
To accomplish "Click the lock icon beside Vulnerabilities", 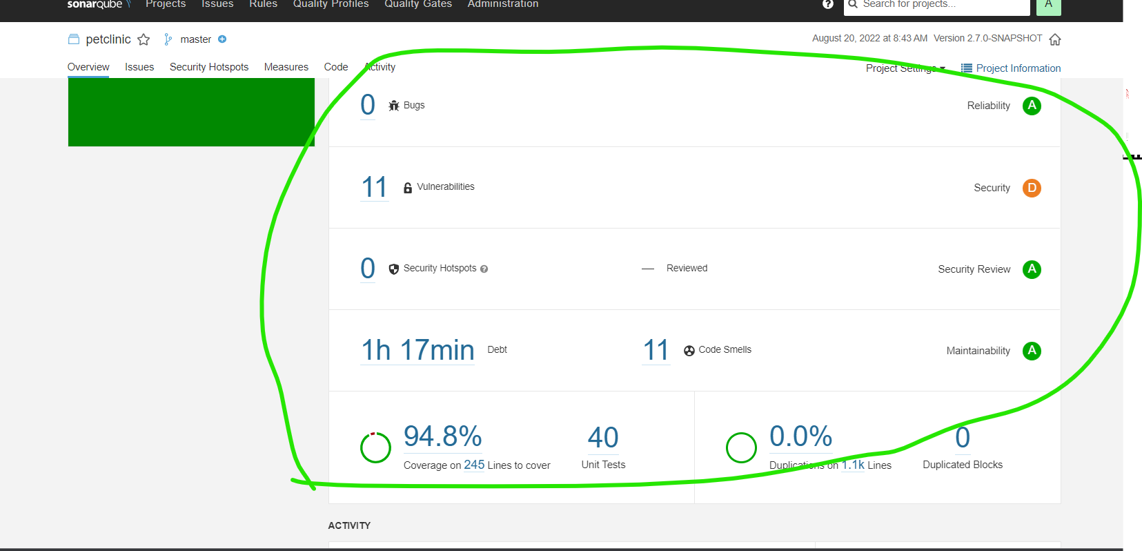I will pos(408,187).
